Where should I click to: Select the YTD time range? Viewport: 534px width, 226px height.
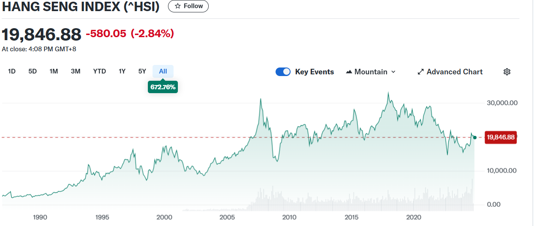click(x=99, y=71)
